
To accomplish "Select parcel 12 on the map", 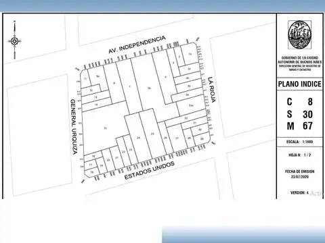I will pos(91,90).
